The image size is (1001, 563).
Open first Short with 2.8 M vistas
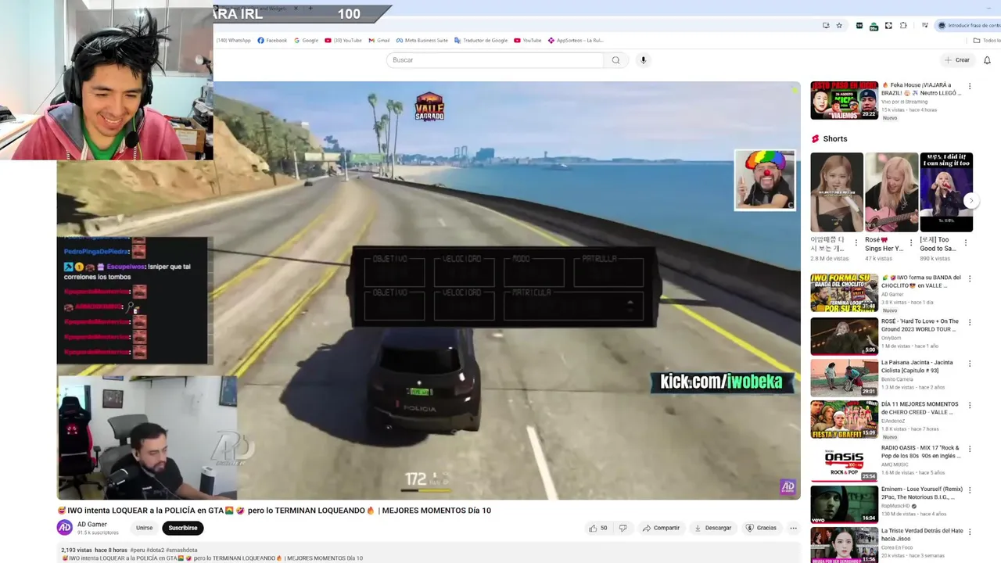coord(837,192)
